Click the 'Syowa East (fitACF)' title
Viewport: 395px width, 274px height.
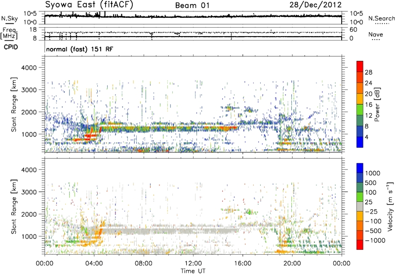coord(89,4)
